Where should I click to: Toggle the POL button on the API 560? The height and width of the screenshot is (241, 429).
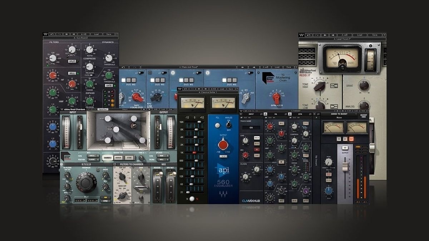218,125
